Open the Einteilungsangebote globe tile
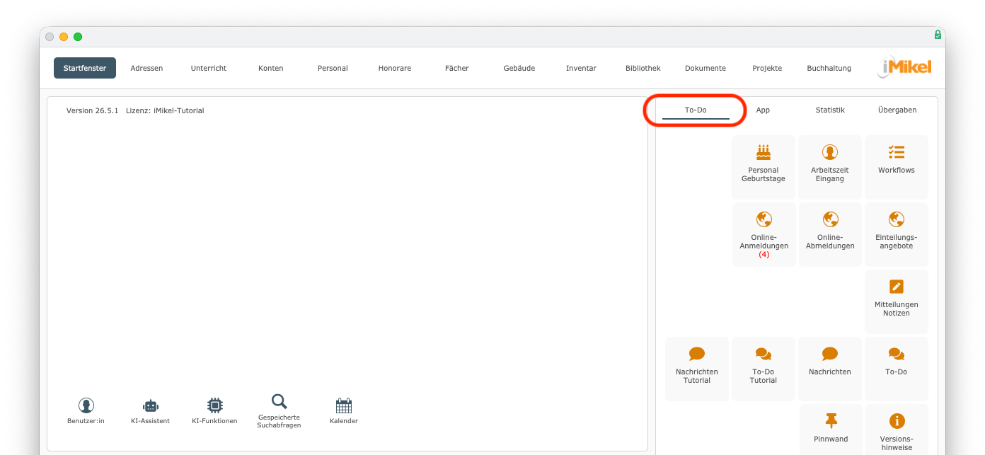Viewport: 985px width, 455px height. [897, 234]
